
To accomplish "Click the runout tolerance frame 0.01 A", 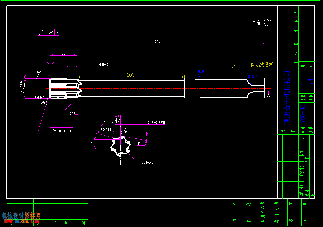I will (49, 32).
